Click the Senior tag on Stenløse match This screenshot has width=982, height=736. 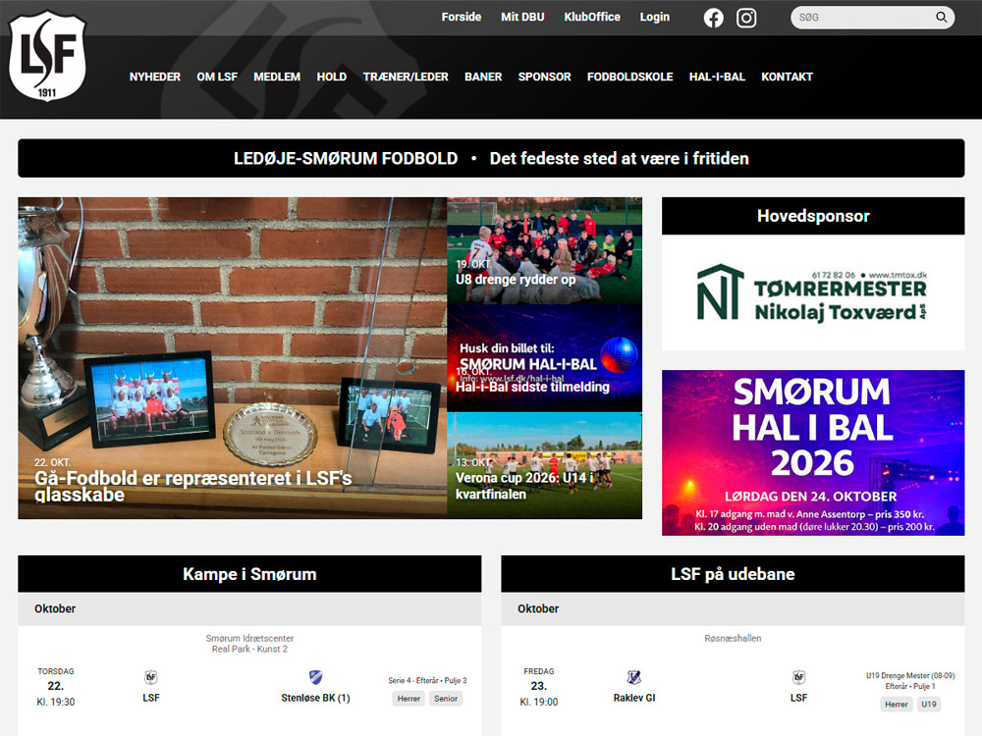point(446,699)
